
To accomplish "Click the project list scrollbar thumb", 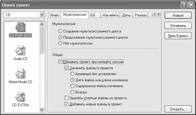I will 42,40.
